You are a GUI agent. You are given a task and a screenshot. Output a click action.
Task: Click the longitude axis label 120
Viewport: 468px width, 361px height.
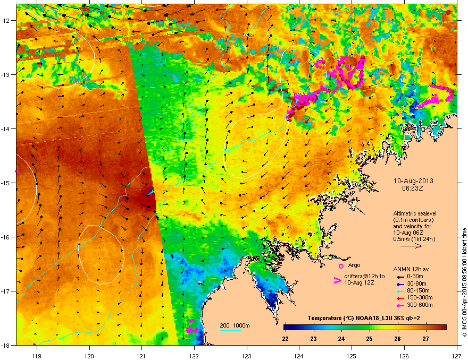[x=89, y=356]
